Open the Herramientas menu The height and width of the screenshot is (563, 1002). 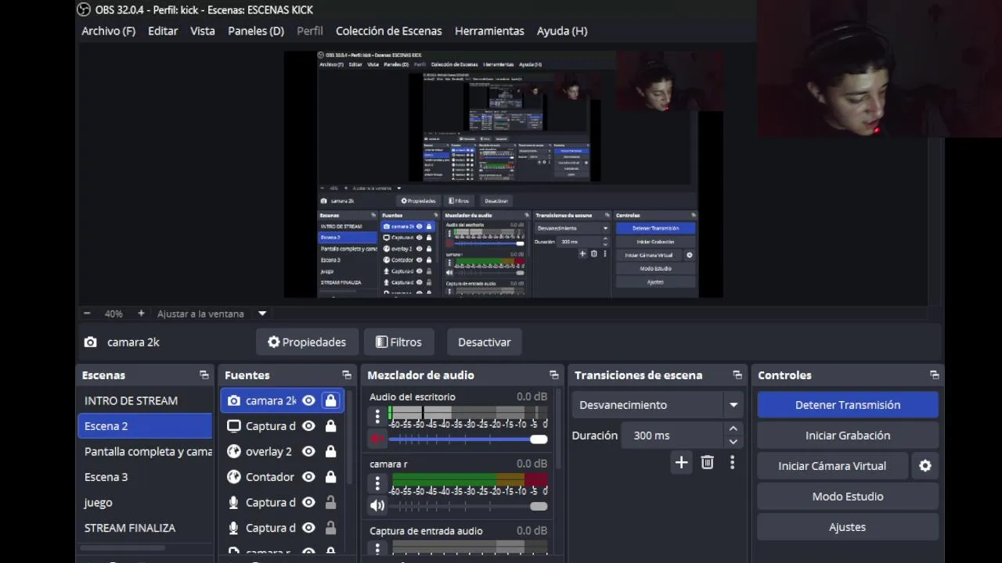[489, 31]
